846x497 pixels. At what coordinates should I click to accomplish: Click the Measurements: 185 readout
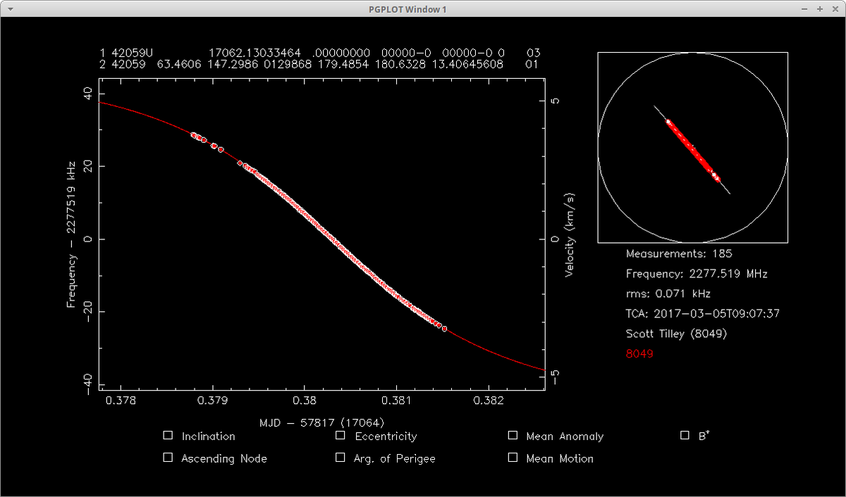click(678, 253)
